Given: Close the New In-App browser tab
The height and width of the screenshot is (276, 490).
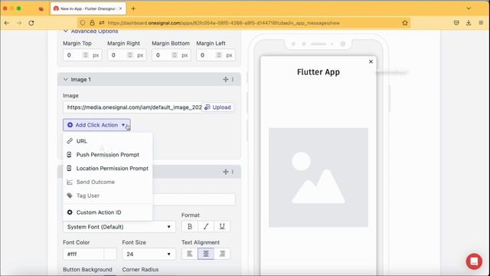Looking at the screenshot, I should point(120,8).
